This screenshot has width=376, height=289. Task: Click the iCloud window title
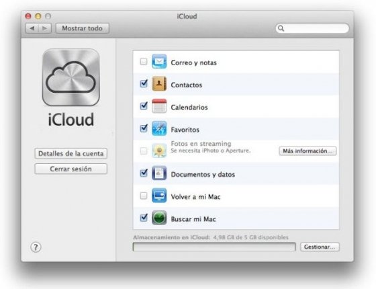[187, 16]
